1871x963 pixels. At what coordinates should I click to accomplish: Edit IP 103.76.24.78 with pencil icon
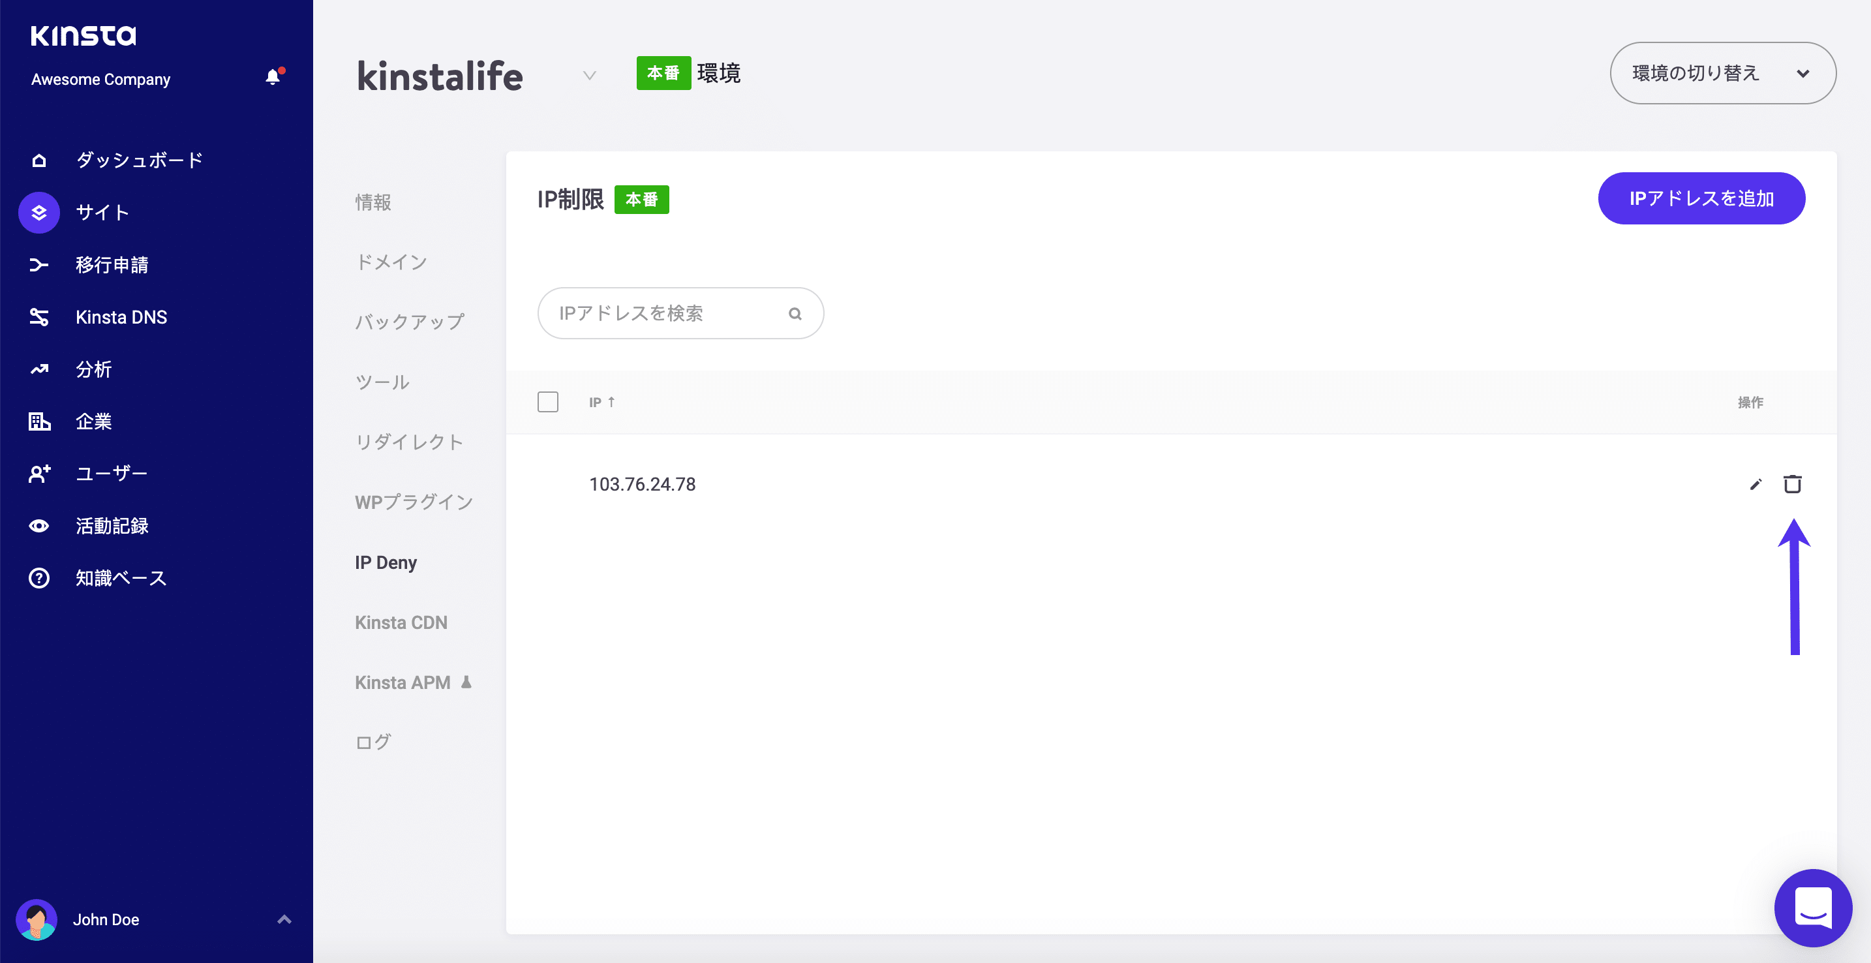point(1756,484)
